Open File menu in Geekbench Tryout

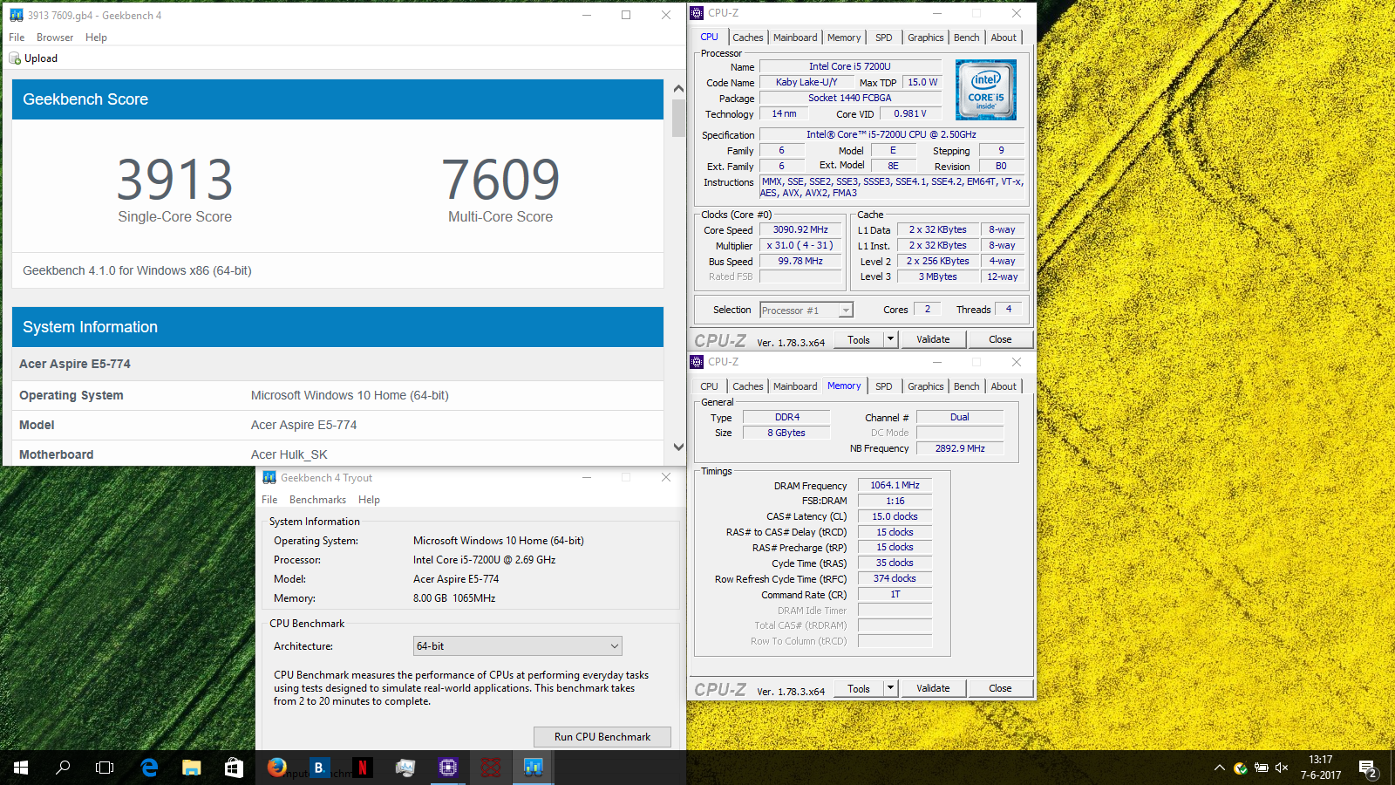(x=269, y=500)
